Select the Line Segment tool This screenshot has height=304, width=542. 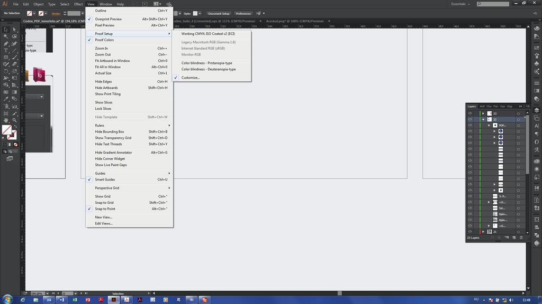[x=14, y=51]
